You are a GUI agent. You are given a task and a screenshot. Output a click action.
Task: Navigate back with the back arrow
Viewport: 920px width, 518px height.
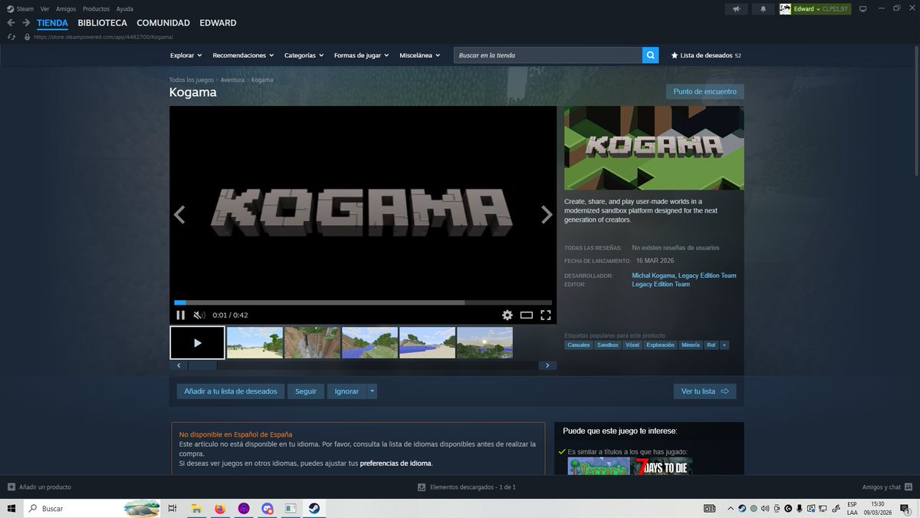coord(11,23)
